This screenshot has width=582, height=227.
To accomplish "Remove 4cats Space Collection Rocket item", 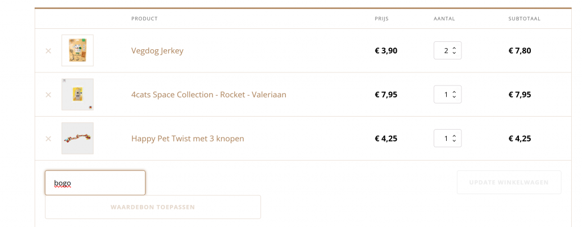I will (x=48, y=95).
